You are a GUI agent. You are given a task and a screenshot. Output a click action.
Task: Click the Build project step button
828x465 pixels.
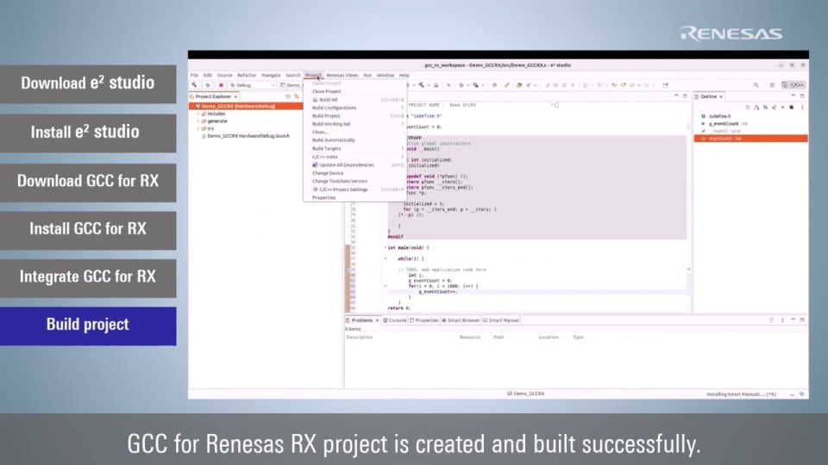(x=88, y=325)
